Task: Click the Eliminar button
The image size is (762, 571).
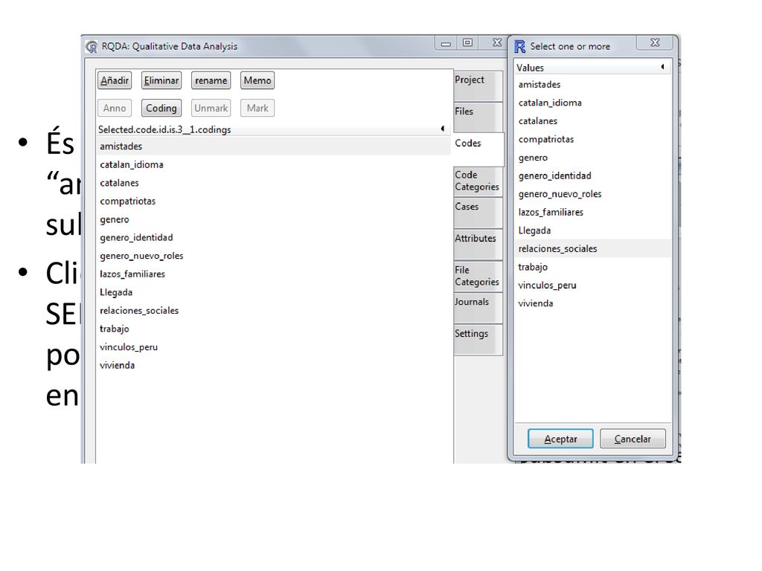Action: pos(161,80)
